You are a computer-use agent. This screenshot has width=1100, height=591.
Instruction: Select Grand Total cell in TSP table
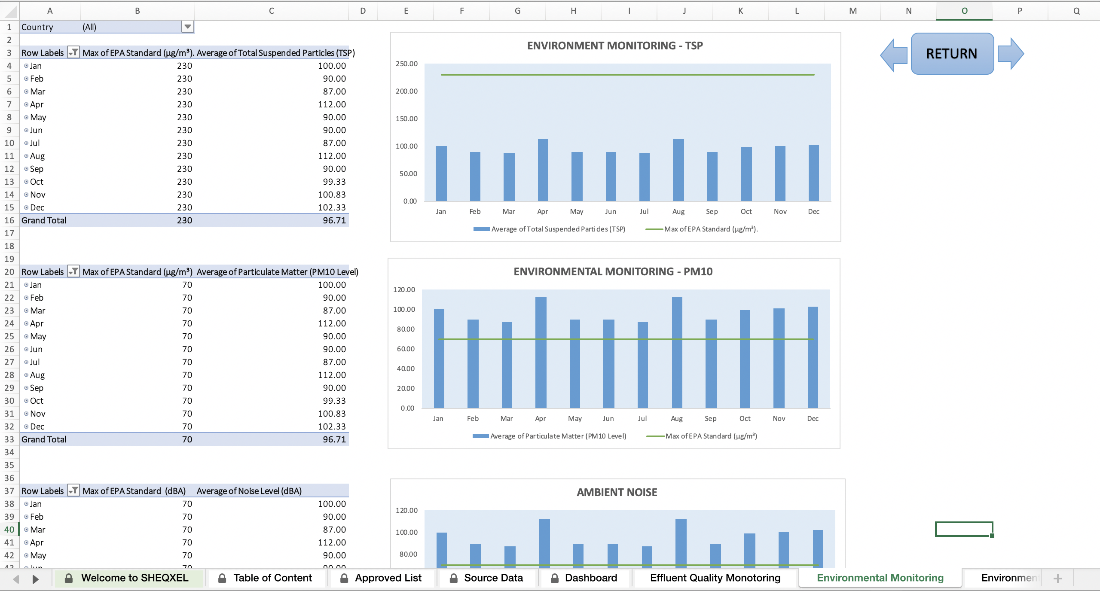[x=50, y=220]
